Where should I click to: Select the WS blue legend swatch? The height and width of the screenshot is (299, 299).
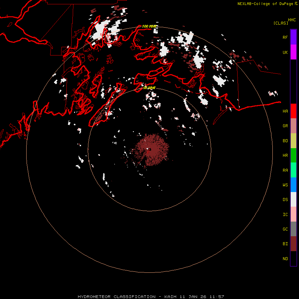(x=293, y=185)
